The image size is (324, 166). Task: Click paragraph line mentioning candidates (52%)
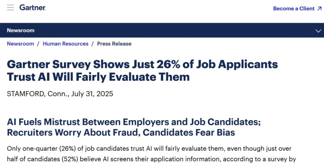[151, 159]
